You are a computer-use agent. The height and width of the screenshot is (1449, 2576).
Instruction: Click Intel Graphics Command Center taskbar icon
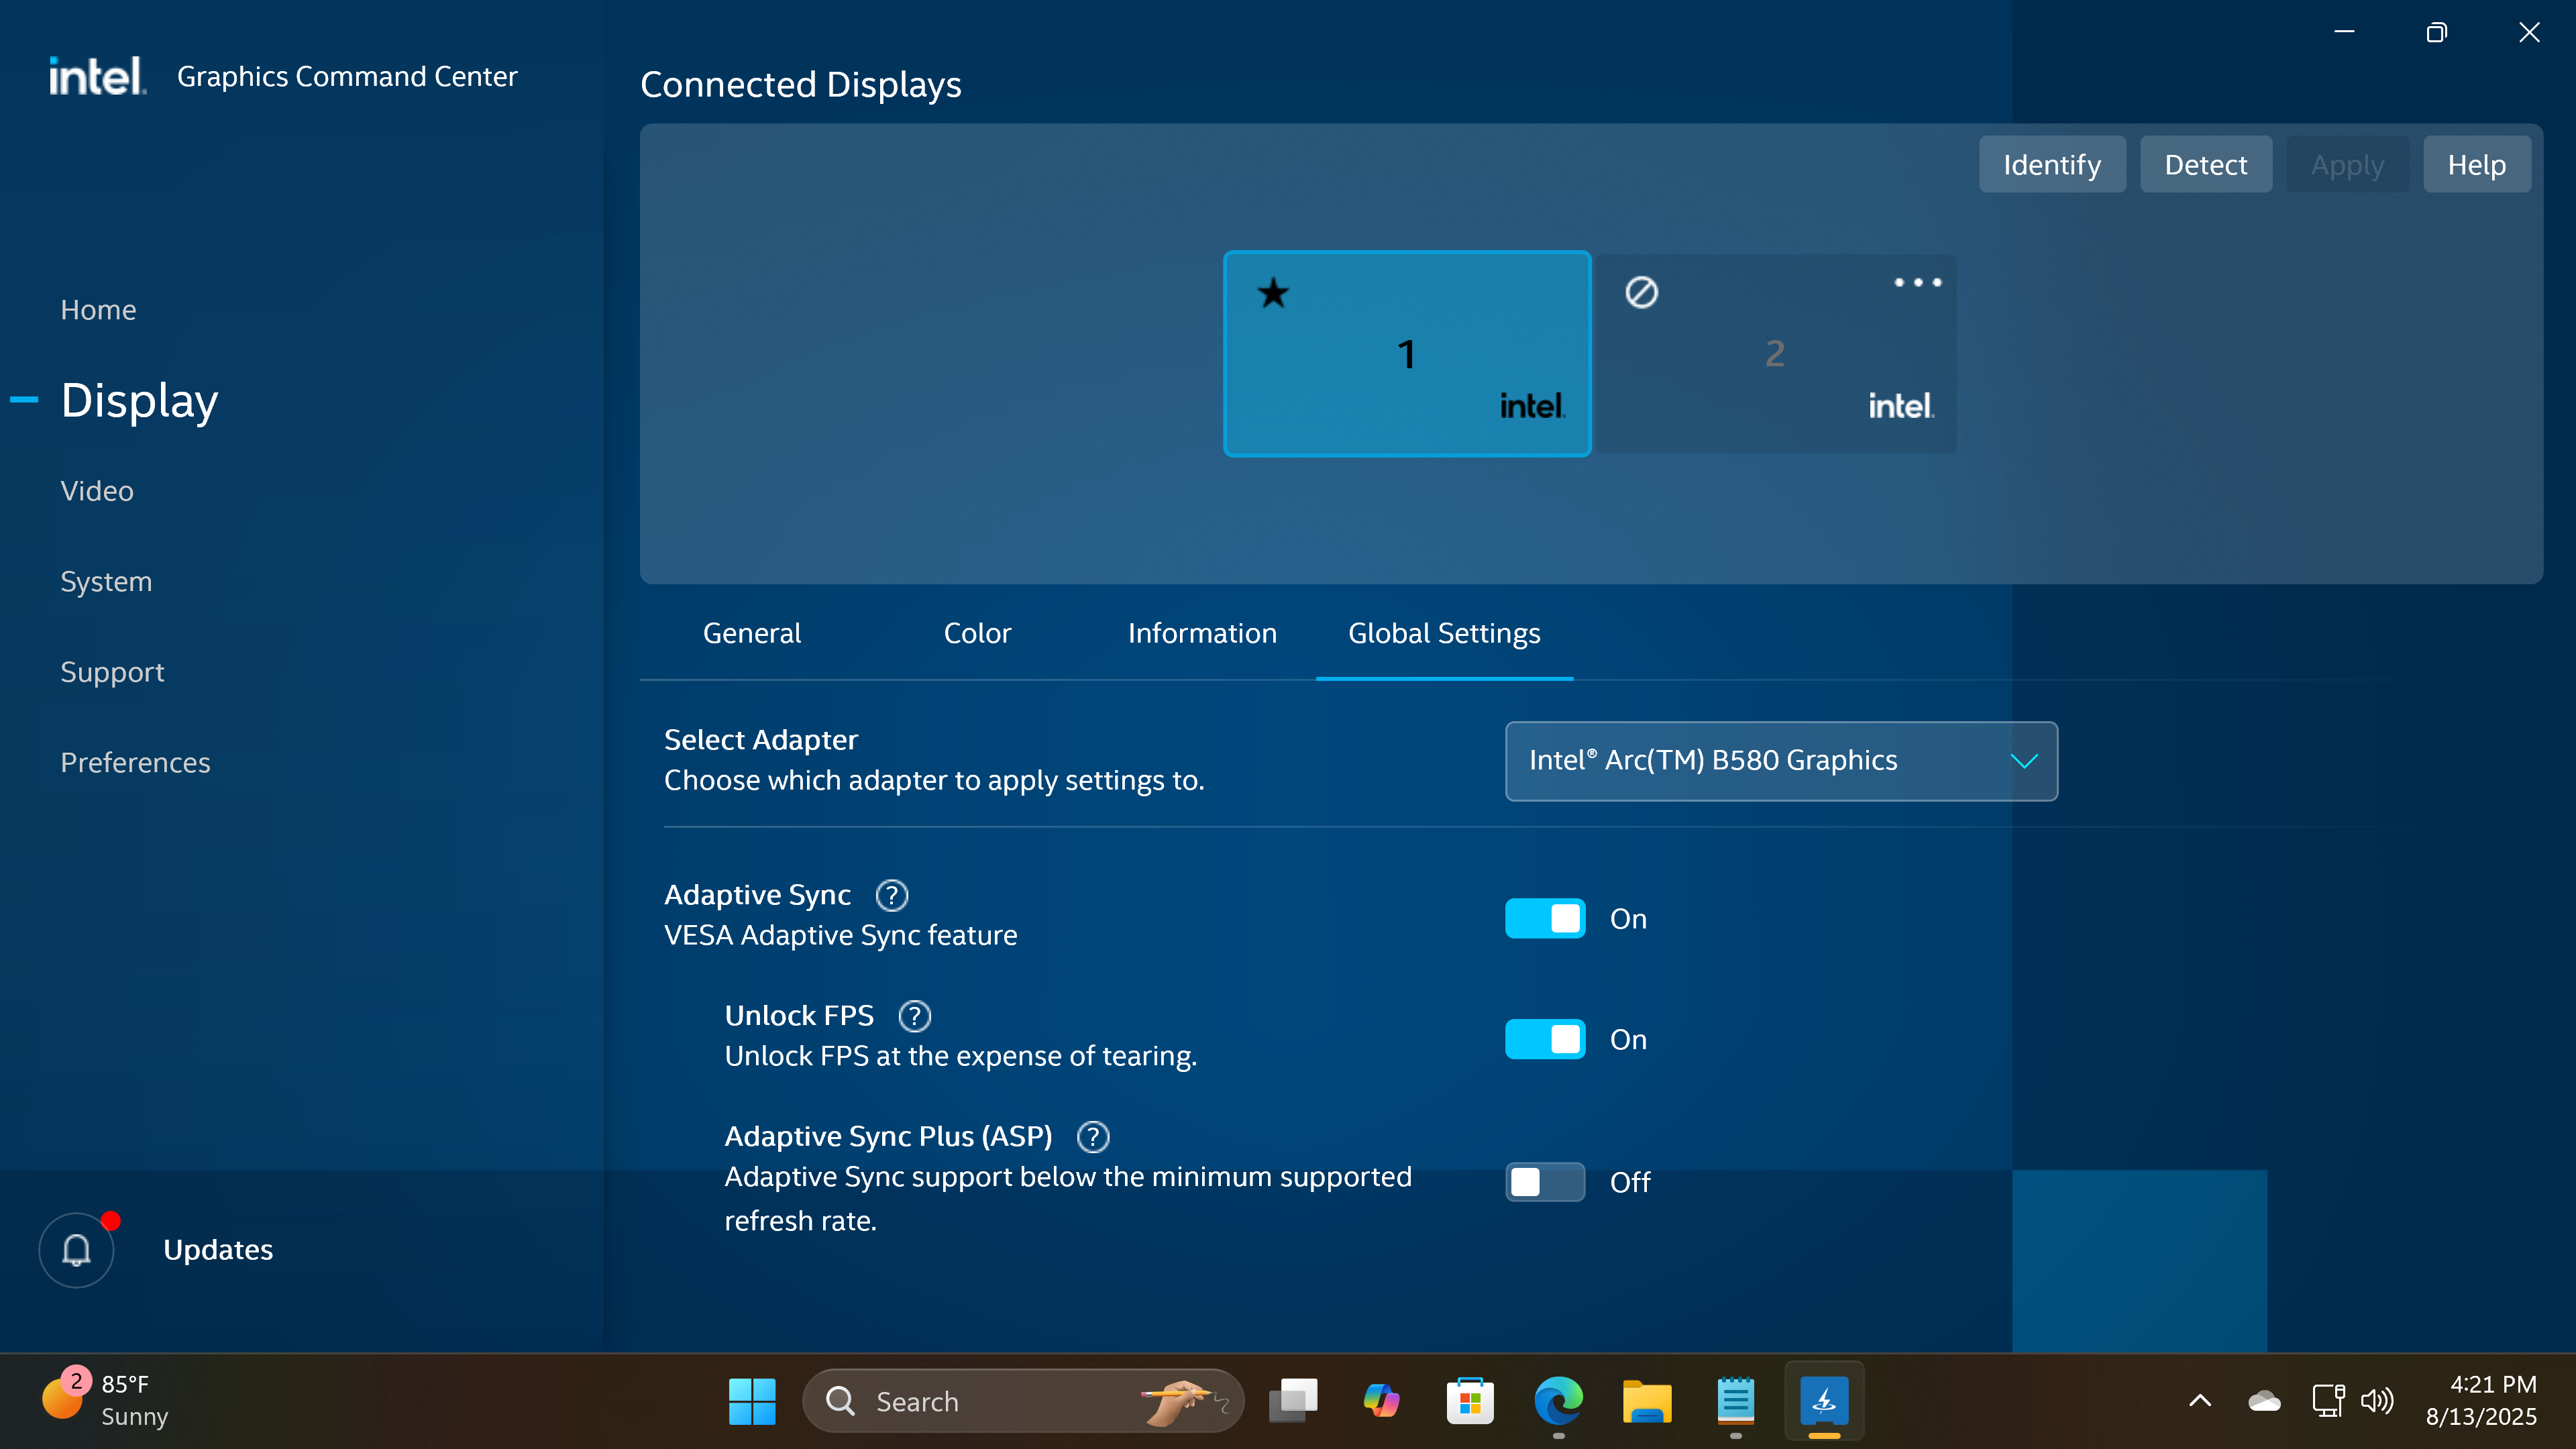point(1824,1401)
